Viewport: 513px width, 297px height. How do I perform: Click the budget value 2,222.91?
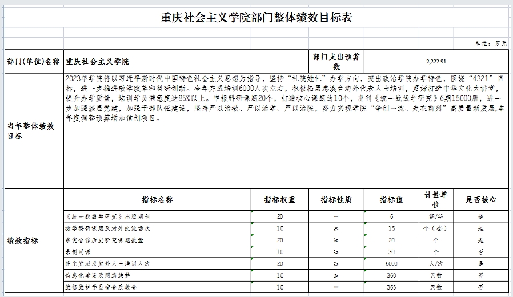pyautogui.click(x=436, y=62)
